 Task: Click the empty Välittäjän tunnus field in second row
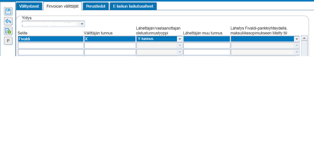tap(110, 46)
